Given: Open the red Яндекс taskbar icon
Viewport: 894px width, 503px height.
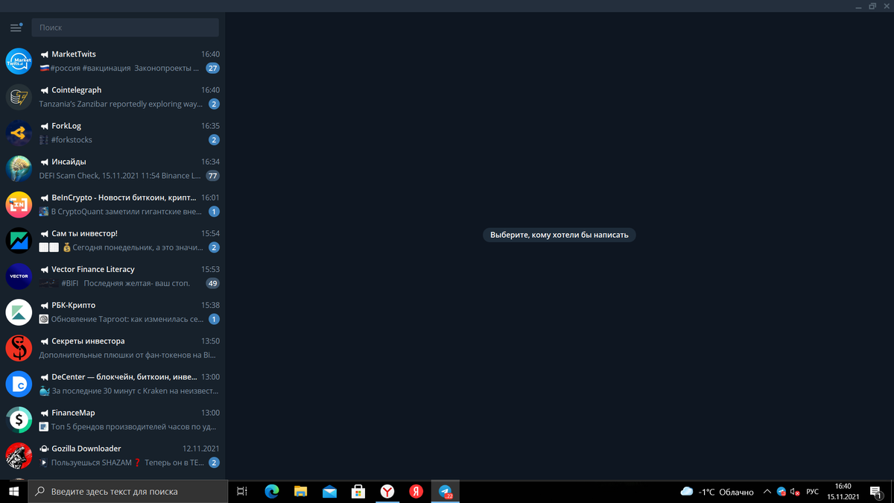Looking at the screenshot, I should coord(416,492).
